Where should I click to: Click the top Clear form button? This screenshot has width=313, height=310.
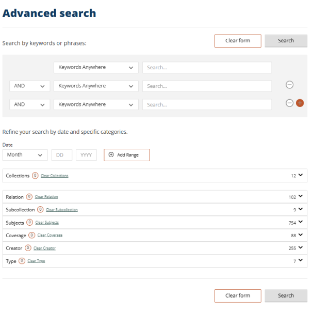(238, 41)
